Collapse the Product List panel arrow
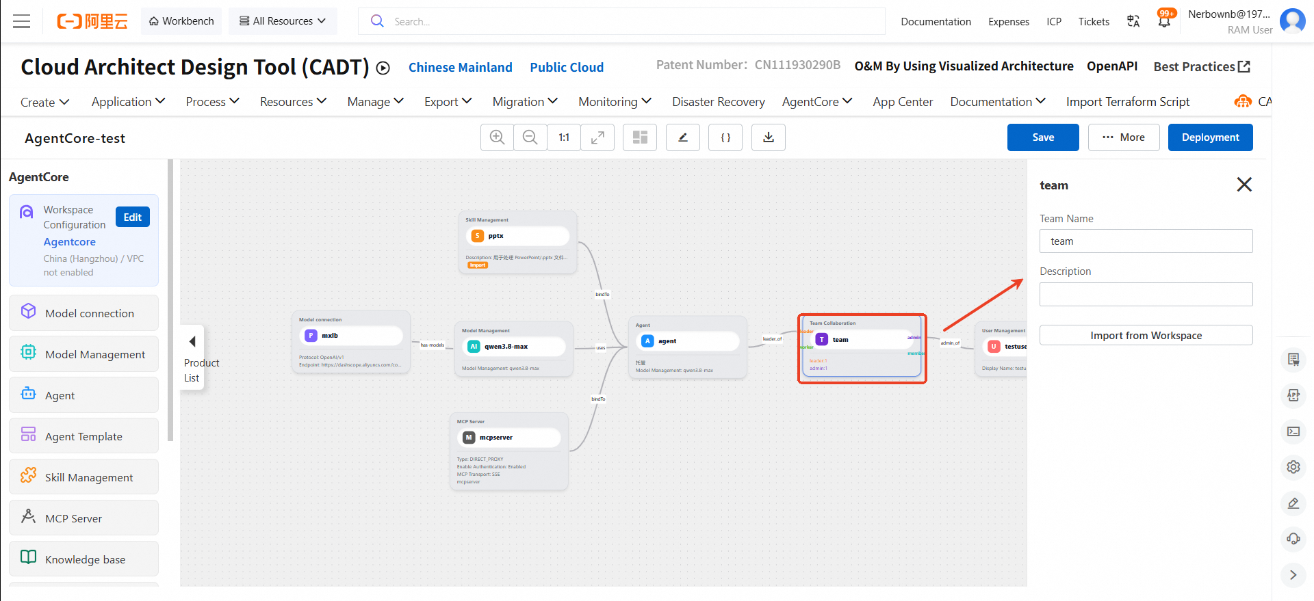The image size is (1314, 601). (192, 341)
